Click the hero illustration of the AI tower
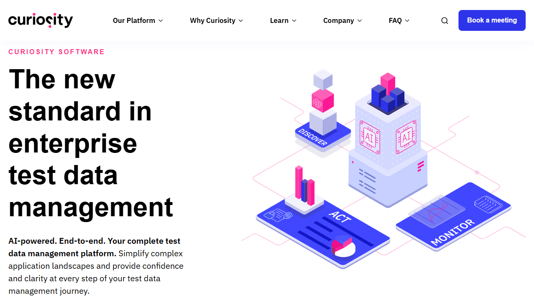The width and height of the screenshot is (534, 300). click(383, 169)
